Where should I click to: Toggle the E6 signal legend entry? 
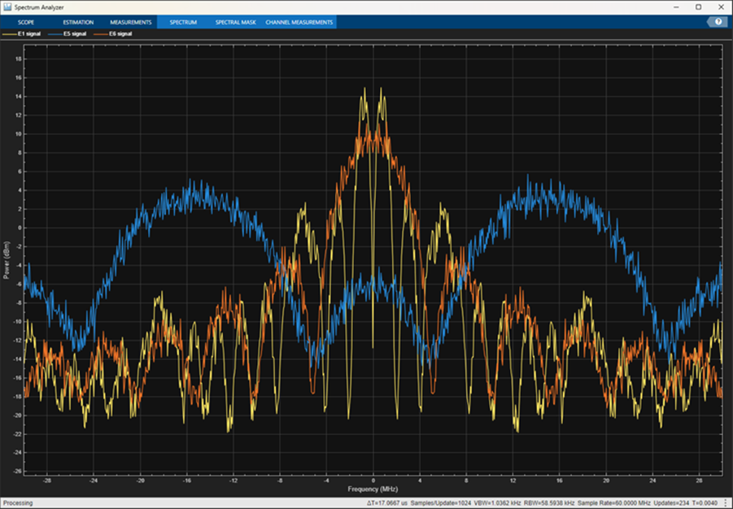coord(120,34)
